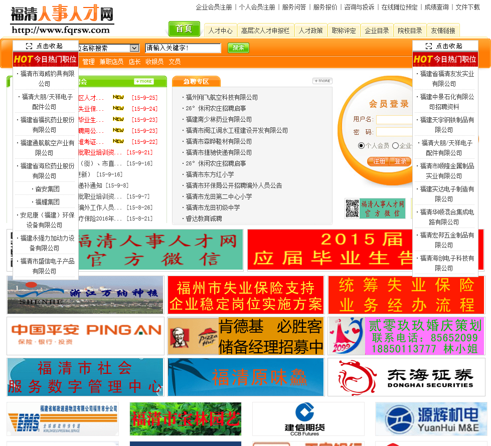The image size is (491, 446).
Task: Open 福清市捷驰快递有限公司 listing
Action: 219,152
